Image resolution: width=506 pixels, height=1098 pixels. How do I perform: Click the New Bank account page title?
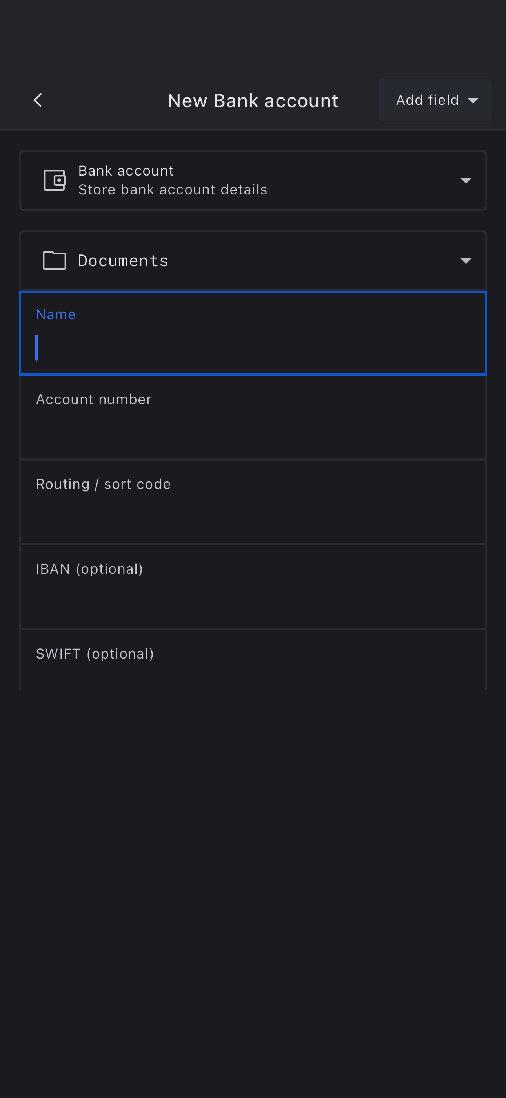coord(253,101)
